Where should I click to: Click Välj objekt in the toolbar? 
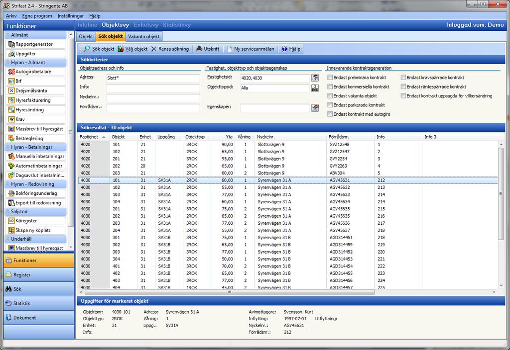(132, 49)
